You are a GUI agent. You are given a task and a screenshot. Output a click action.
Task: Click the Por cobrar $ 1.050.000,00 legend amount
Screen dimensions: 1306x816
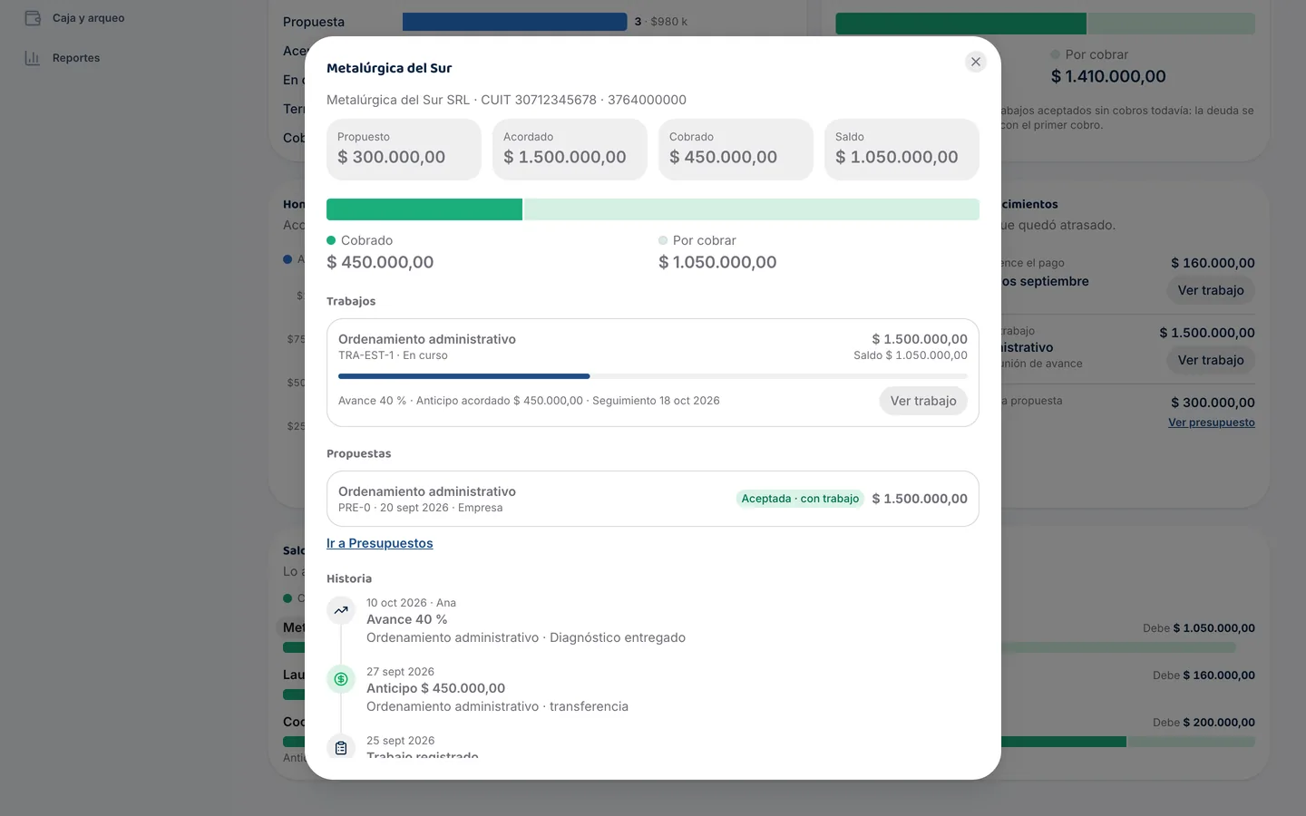tap(717, 262)
